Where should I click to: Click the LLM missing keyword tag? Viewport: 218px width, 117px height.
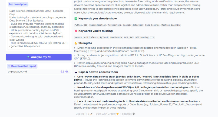pyautogui.click(x=152, y=37)
